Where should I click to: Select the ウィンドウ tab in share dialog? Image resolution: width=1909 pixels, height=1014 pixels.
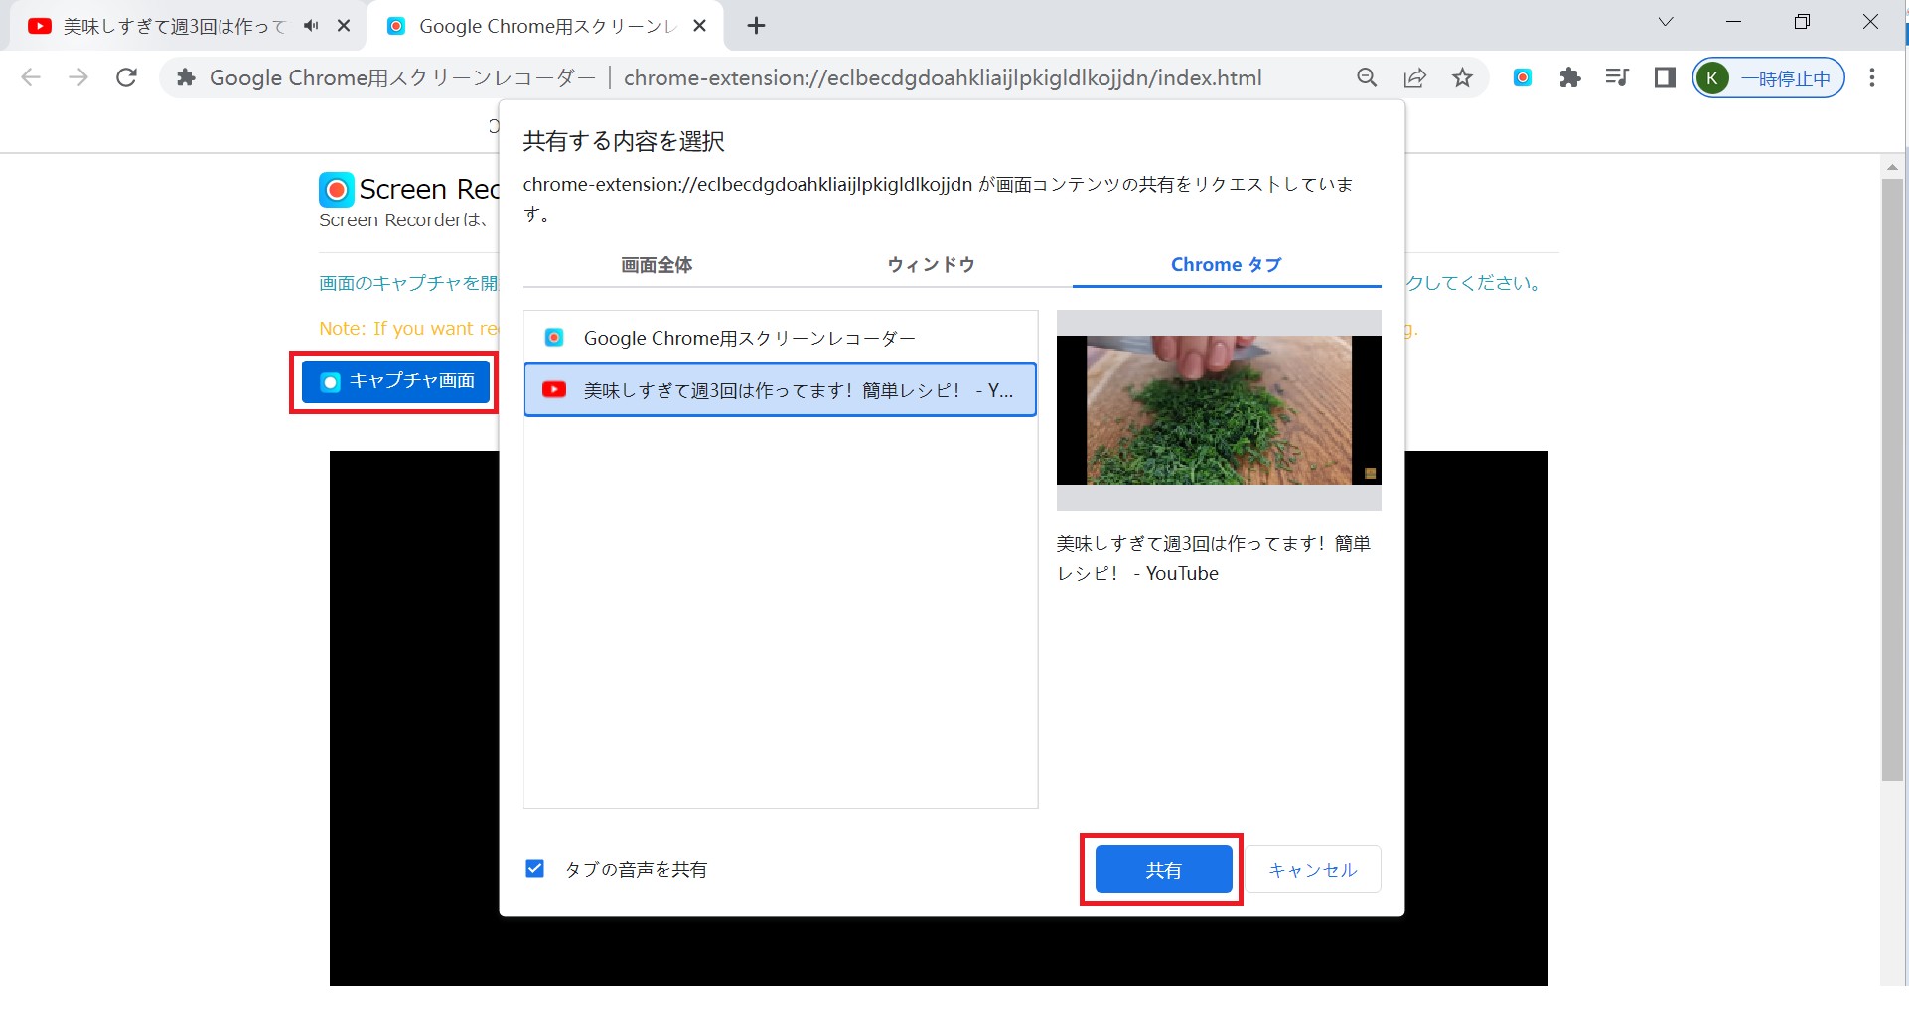[931, 265]
